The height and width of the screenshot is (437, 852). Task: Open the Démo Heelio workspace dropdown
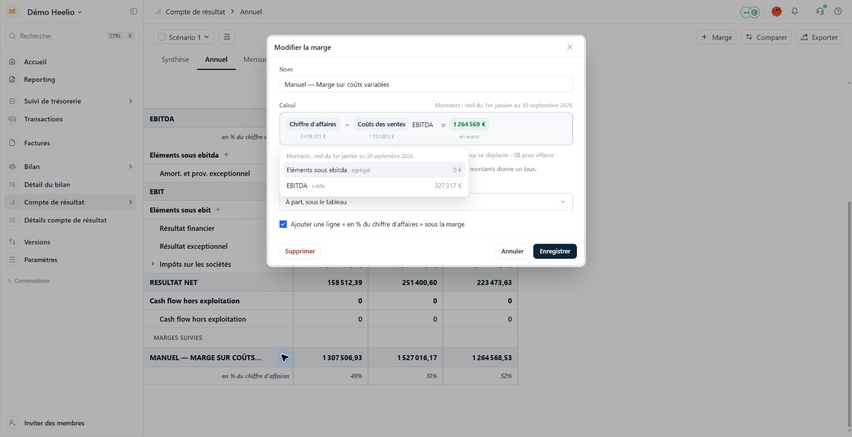click(x=54, y=12)
